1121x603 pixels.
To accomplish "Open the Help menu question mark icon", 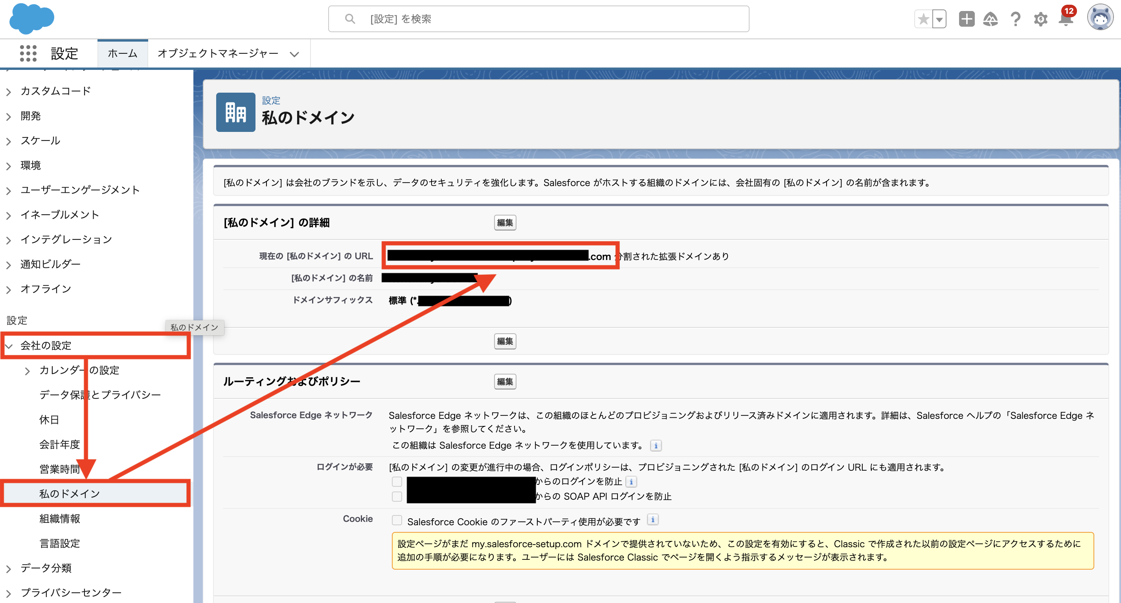I will tap(1015, 19).
